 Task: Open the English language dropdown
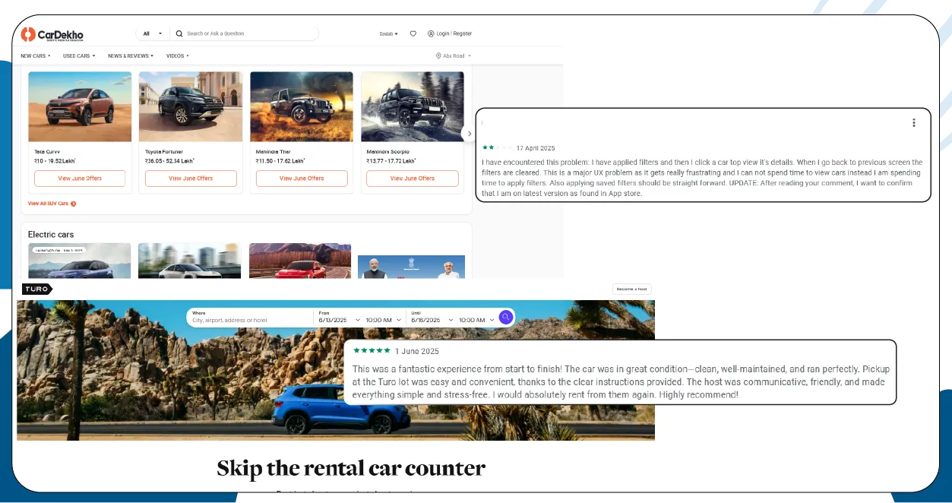389,33
